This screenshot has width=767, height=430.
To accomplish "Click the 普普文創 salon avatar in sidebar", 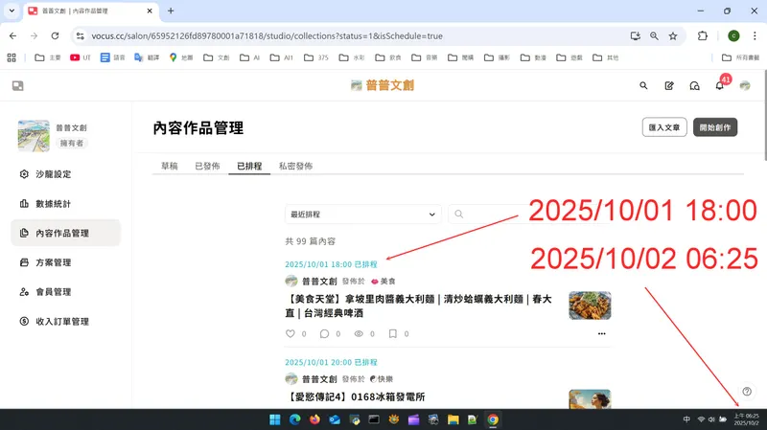I will 34,136.
